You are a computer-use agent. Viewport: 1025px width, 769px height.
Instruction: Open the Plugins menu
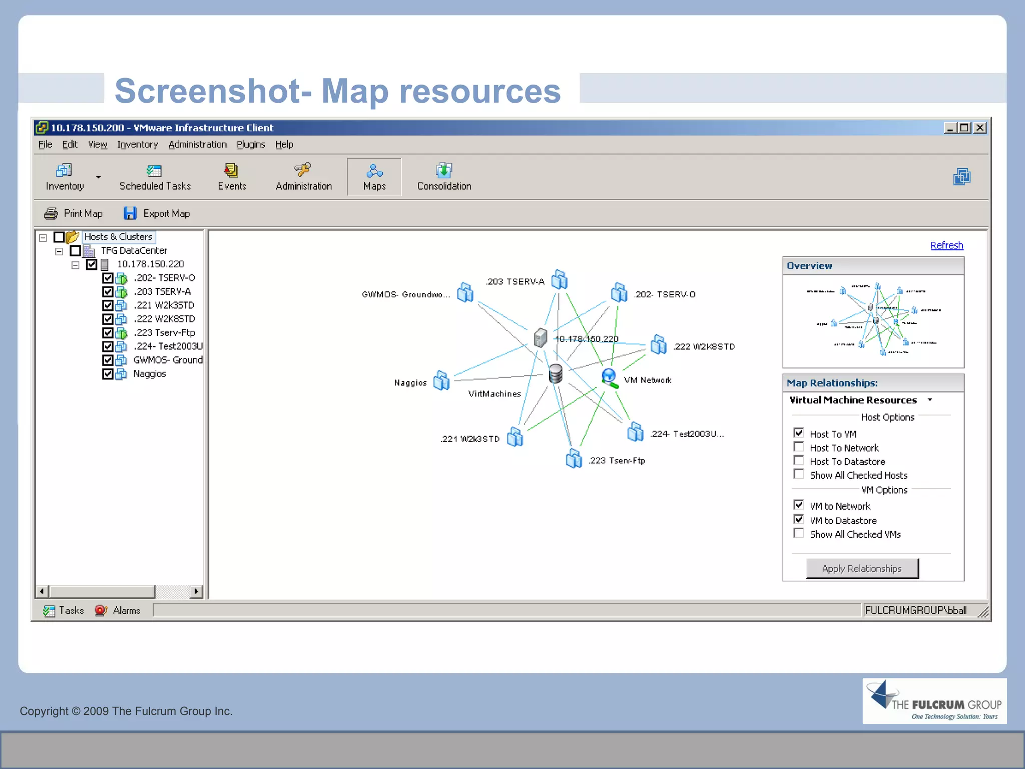(251, 144)
